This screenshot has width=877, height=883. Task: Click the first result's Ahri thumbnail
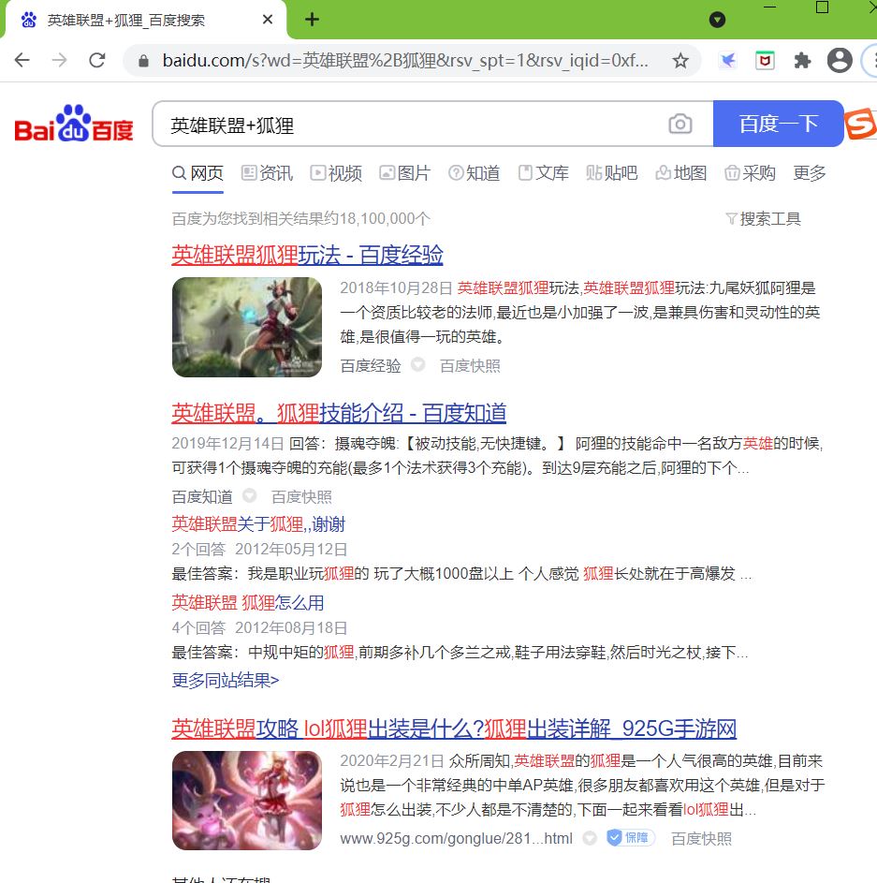247,327
